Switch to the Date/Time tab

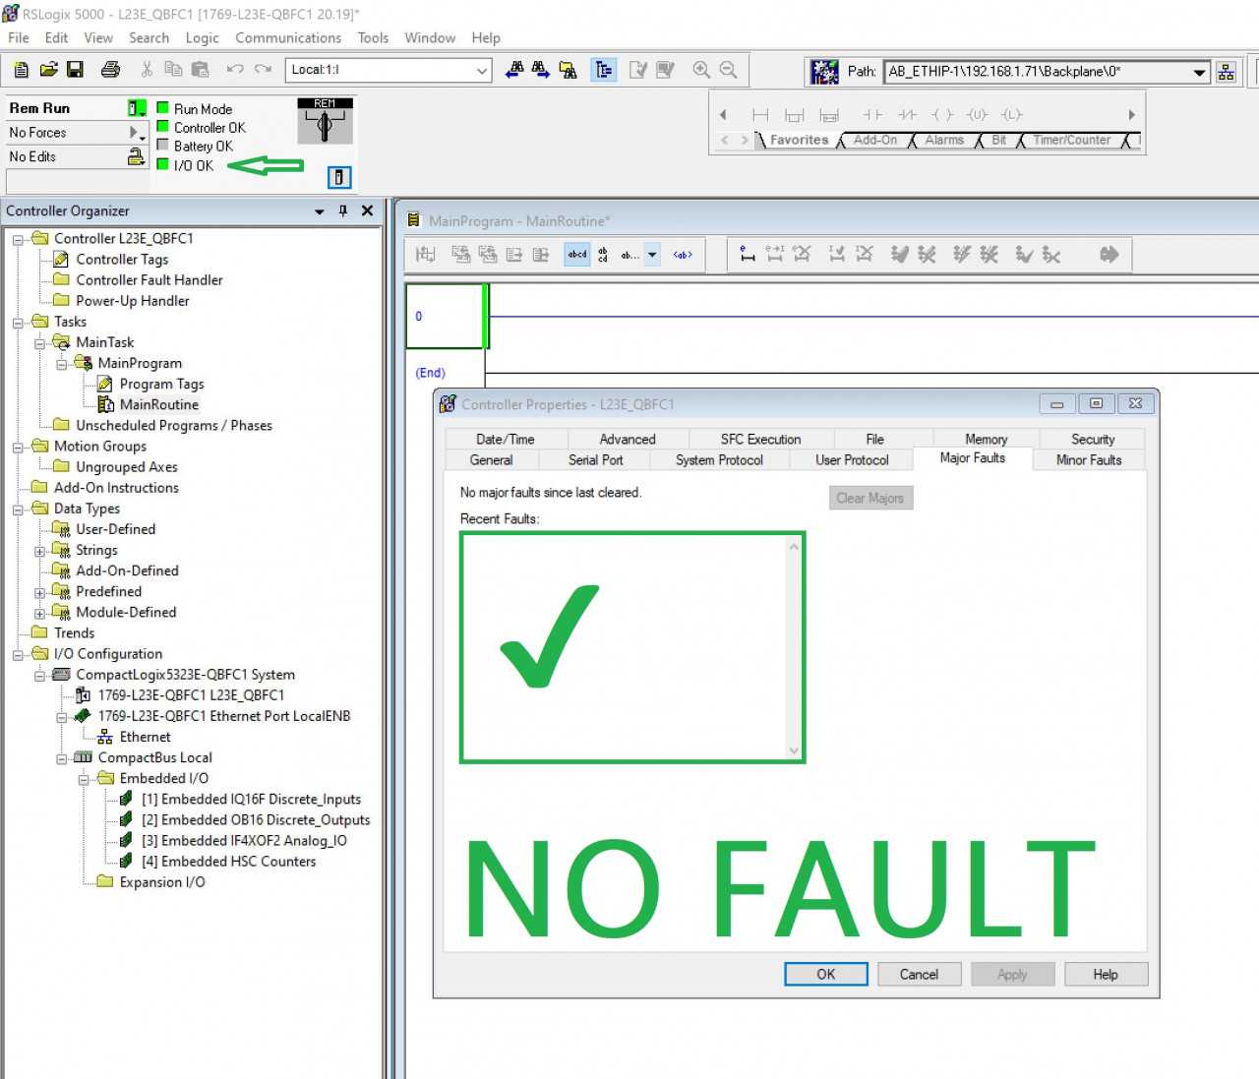[x=506, y=439]
